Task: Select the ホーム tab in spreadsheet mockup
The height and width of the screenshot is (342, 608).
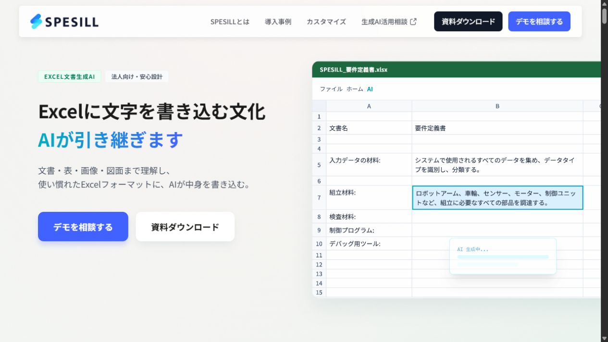Action: click(x=355, y=89)
